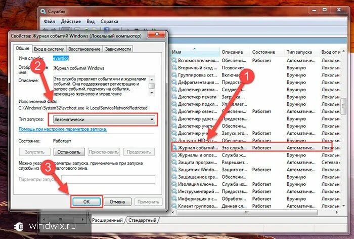Click gear icon of Изоляция ключе... row
The height and width of the screenshot is (239, 354).
coord(174,184)
